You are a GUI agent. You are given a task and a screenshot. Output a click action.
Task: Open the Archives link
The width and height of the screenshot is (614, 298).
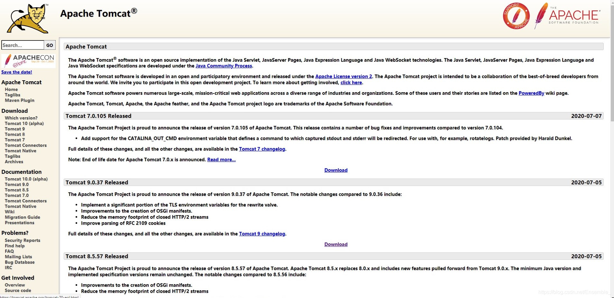(14, 162)
